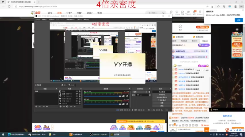Open Edge settings ellipsis menu
This screenshot has width=245, height=137.
point(241,6)
